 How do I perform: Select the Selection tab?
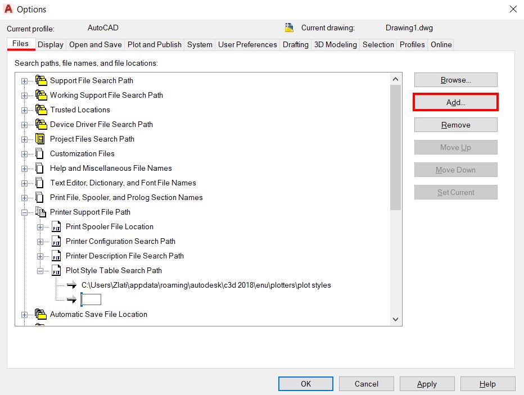(x=378, y=45)
